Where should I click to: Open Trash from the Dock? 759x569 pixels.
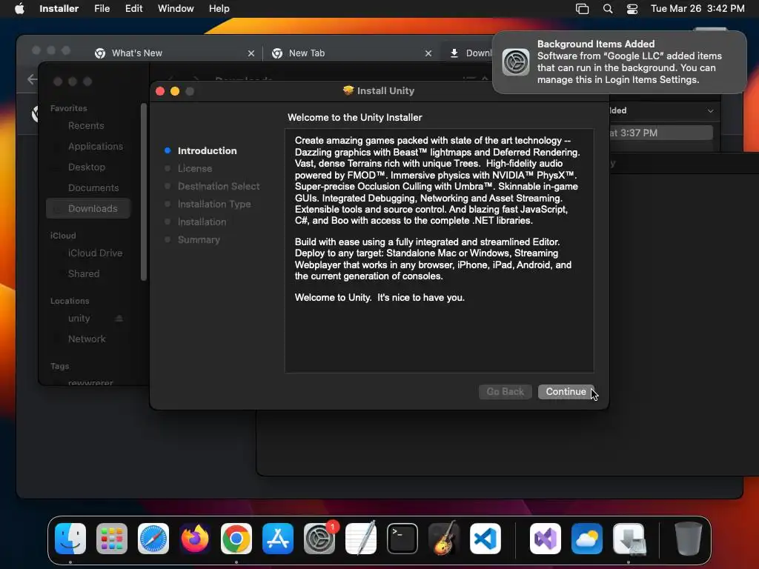tap(689, 539)
